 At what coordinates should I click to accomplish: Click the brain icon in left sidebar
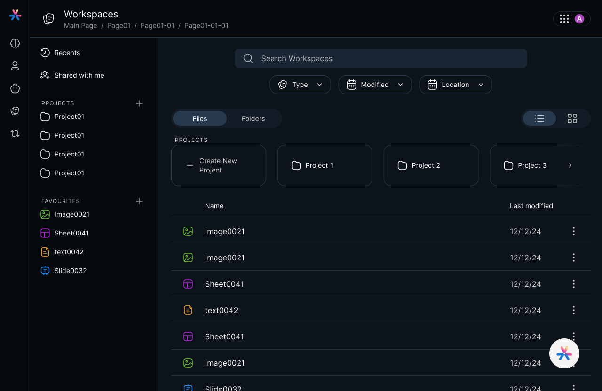(15, 43)
